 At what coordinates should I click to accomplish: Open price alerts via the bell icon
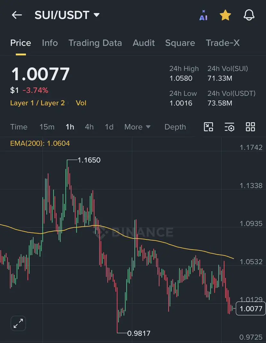[249, 15]
